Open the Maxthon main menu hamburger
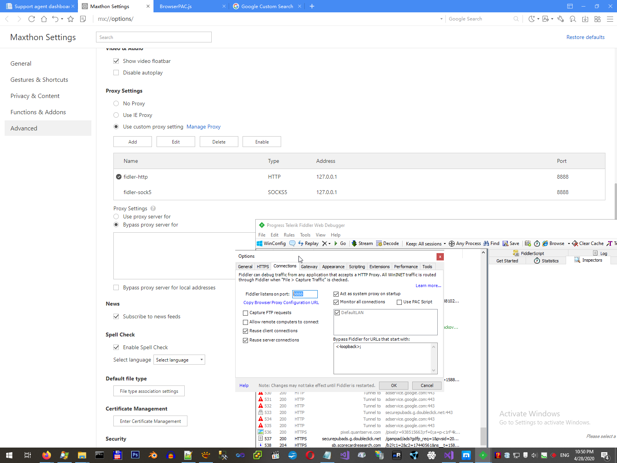 pos(610,19)
